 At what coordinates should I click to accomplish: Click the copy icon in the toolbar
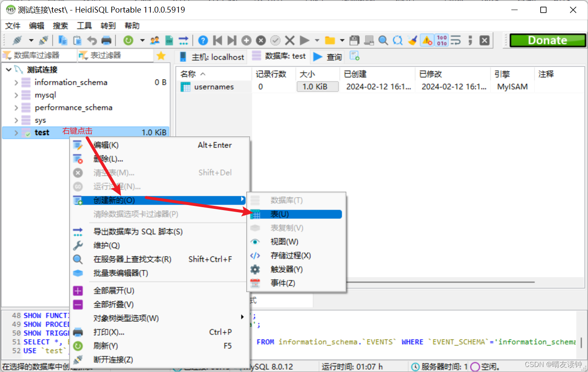click(63, 41)
